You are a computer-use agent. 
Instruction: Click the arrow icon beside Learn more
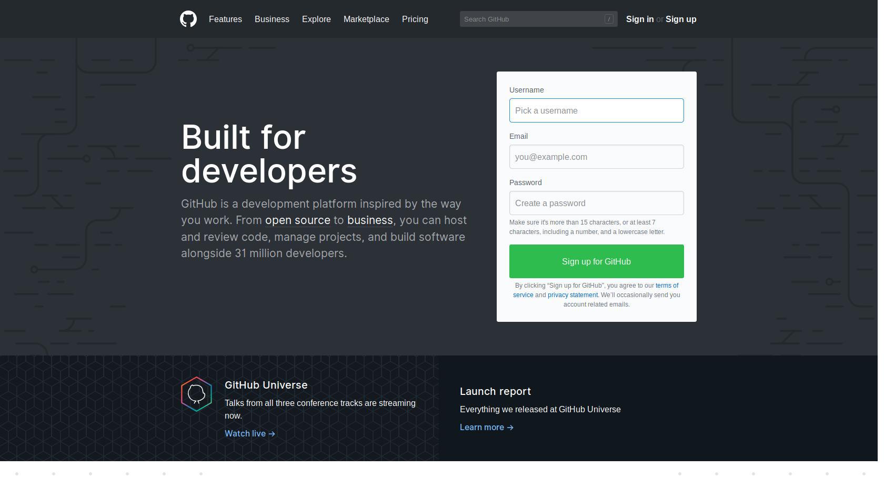click(x=509, y=428)
